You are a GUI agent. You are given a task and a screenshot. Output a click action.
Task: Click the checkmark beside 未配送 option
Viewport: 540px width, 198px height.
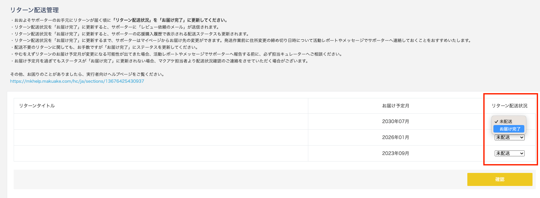click(x=496, y=121)
